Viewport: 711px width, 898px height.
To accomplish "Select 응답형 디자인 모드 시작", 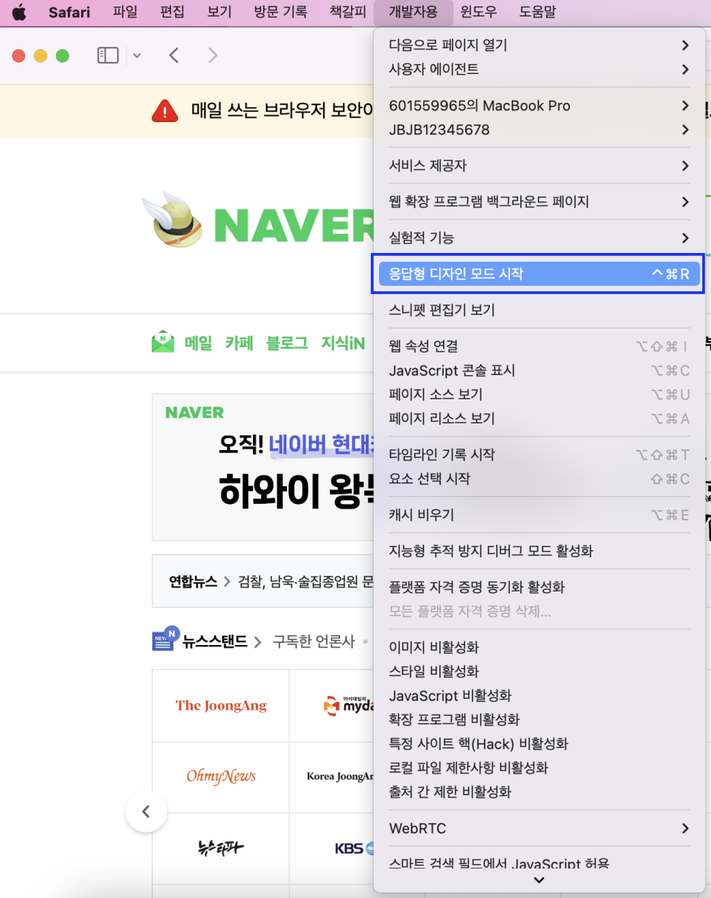I will point(539,274).
